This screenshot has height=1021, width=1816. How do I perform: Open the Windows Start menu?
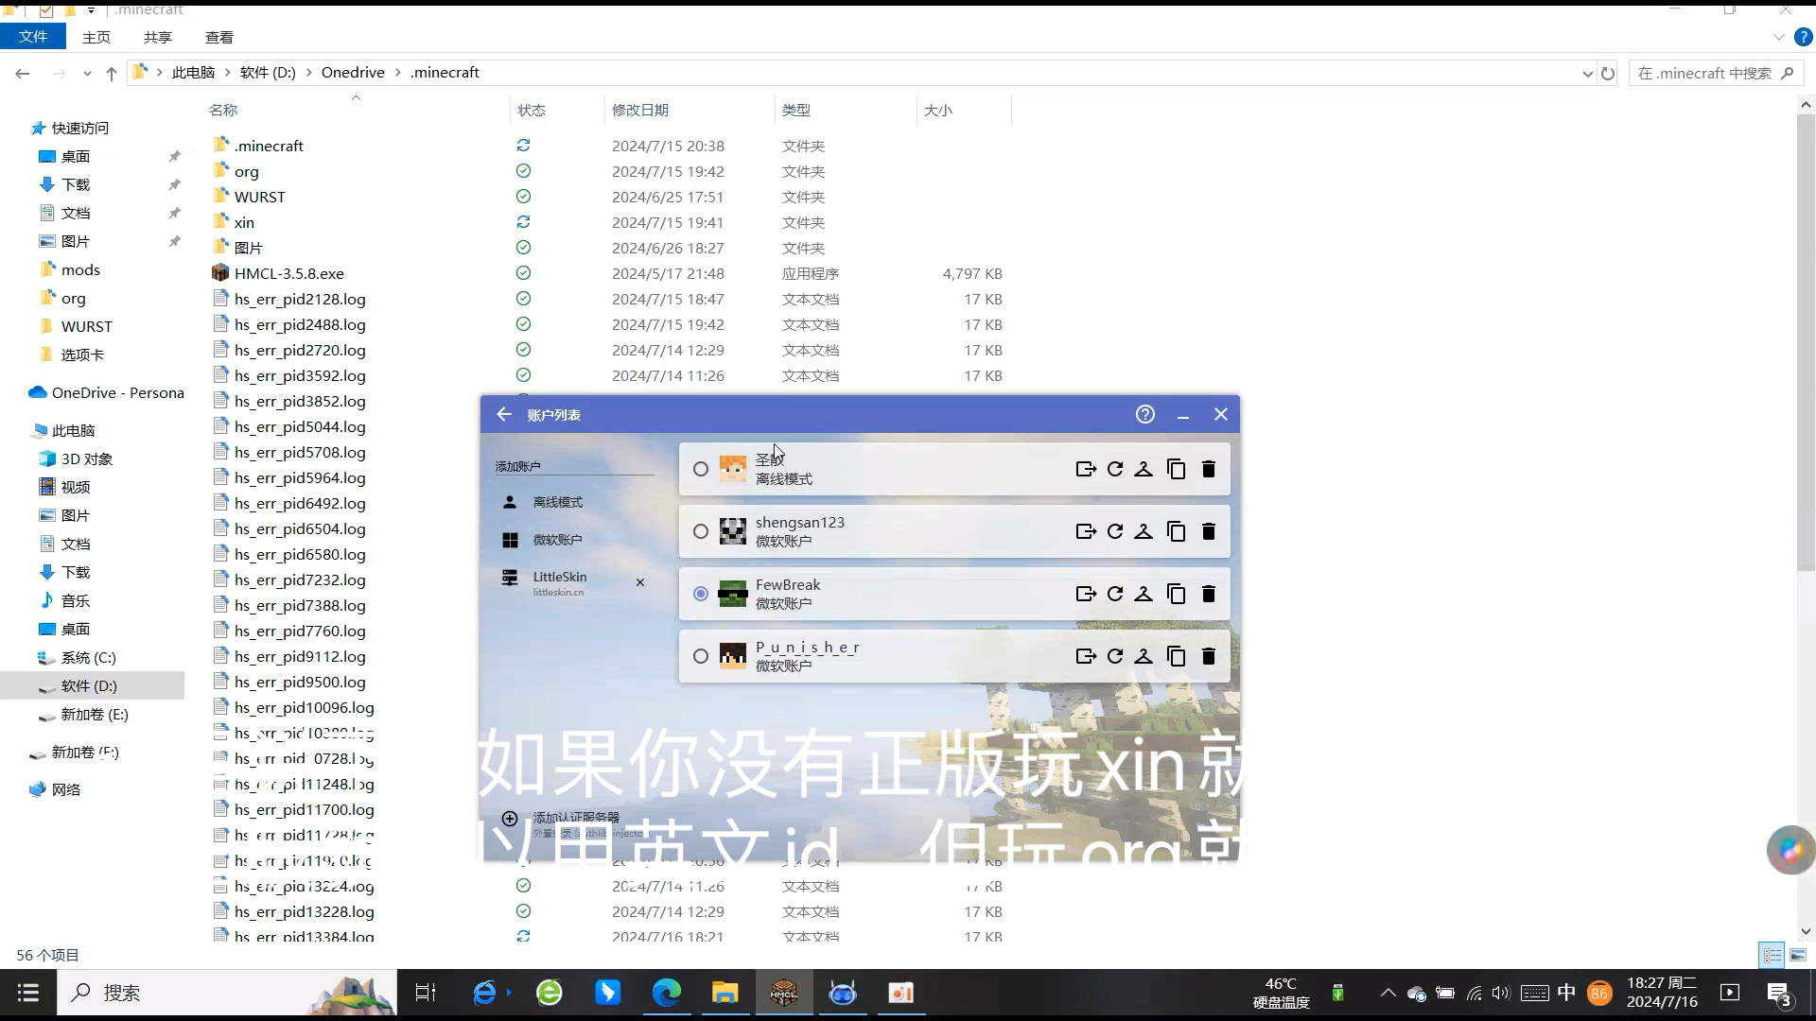28,993
